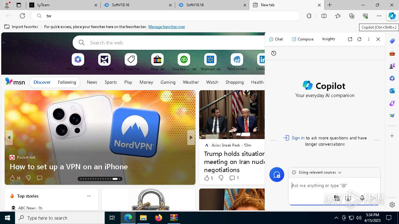Image resolution: width=399 pixels, height=224 pixels.
Task: Click Copilot Ask me anything box
Action: click(x=334, y=186)
